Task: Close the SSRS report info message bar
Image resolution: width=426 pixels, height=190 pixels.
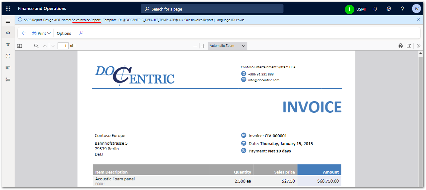Action: tap(418, 20)
